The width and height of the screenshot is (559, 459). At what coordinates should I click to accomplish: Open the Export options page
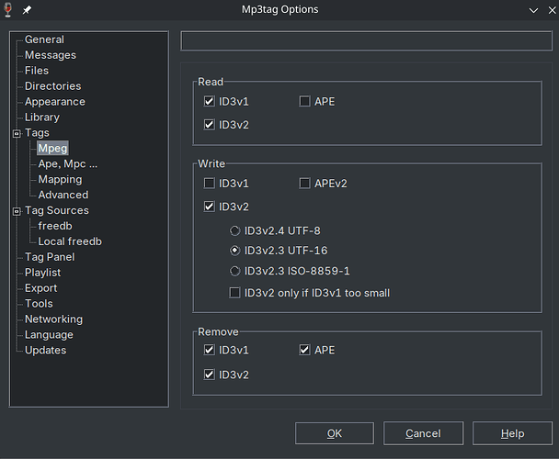click(40, 288)
